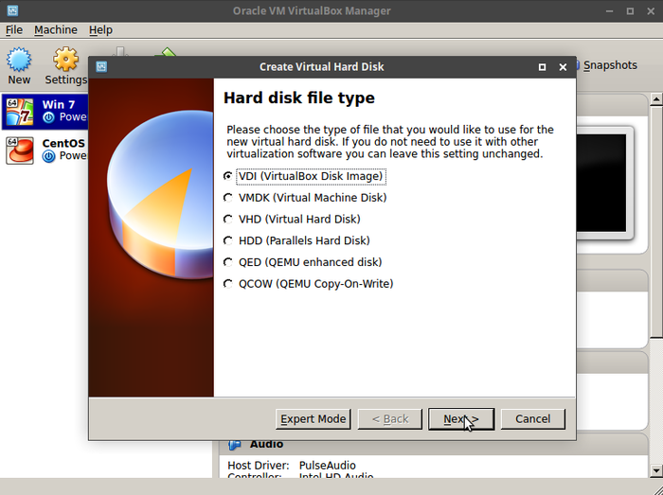The image size is (663, 495).
Task: Cancel the hard disk creation wizard
Action: (x=532, y=419)
